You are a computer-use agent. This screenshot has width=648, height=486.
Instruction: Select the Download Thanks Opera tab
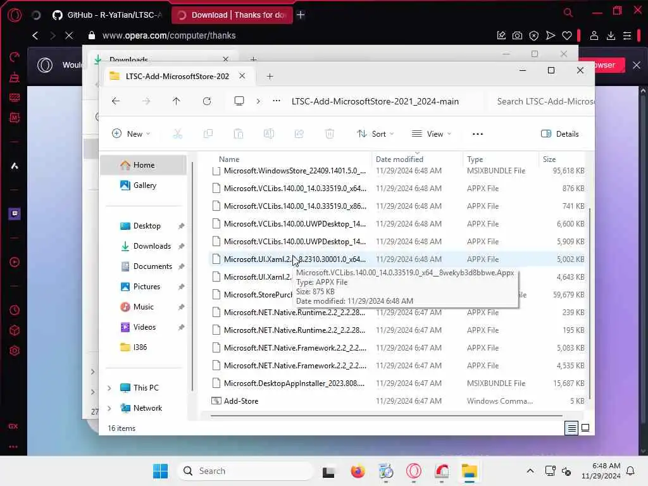(232, 15)
